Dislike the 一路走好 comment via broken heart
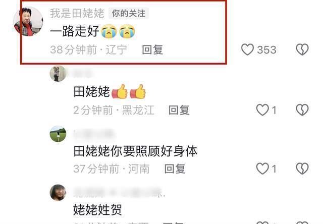 point(302,49)
